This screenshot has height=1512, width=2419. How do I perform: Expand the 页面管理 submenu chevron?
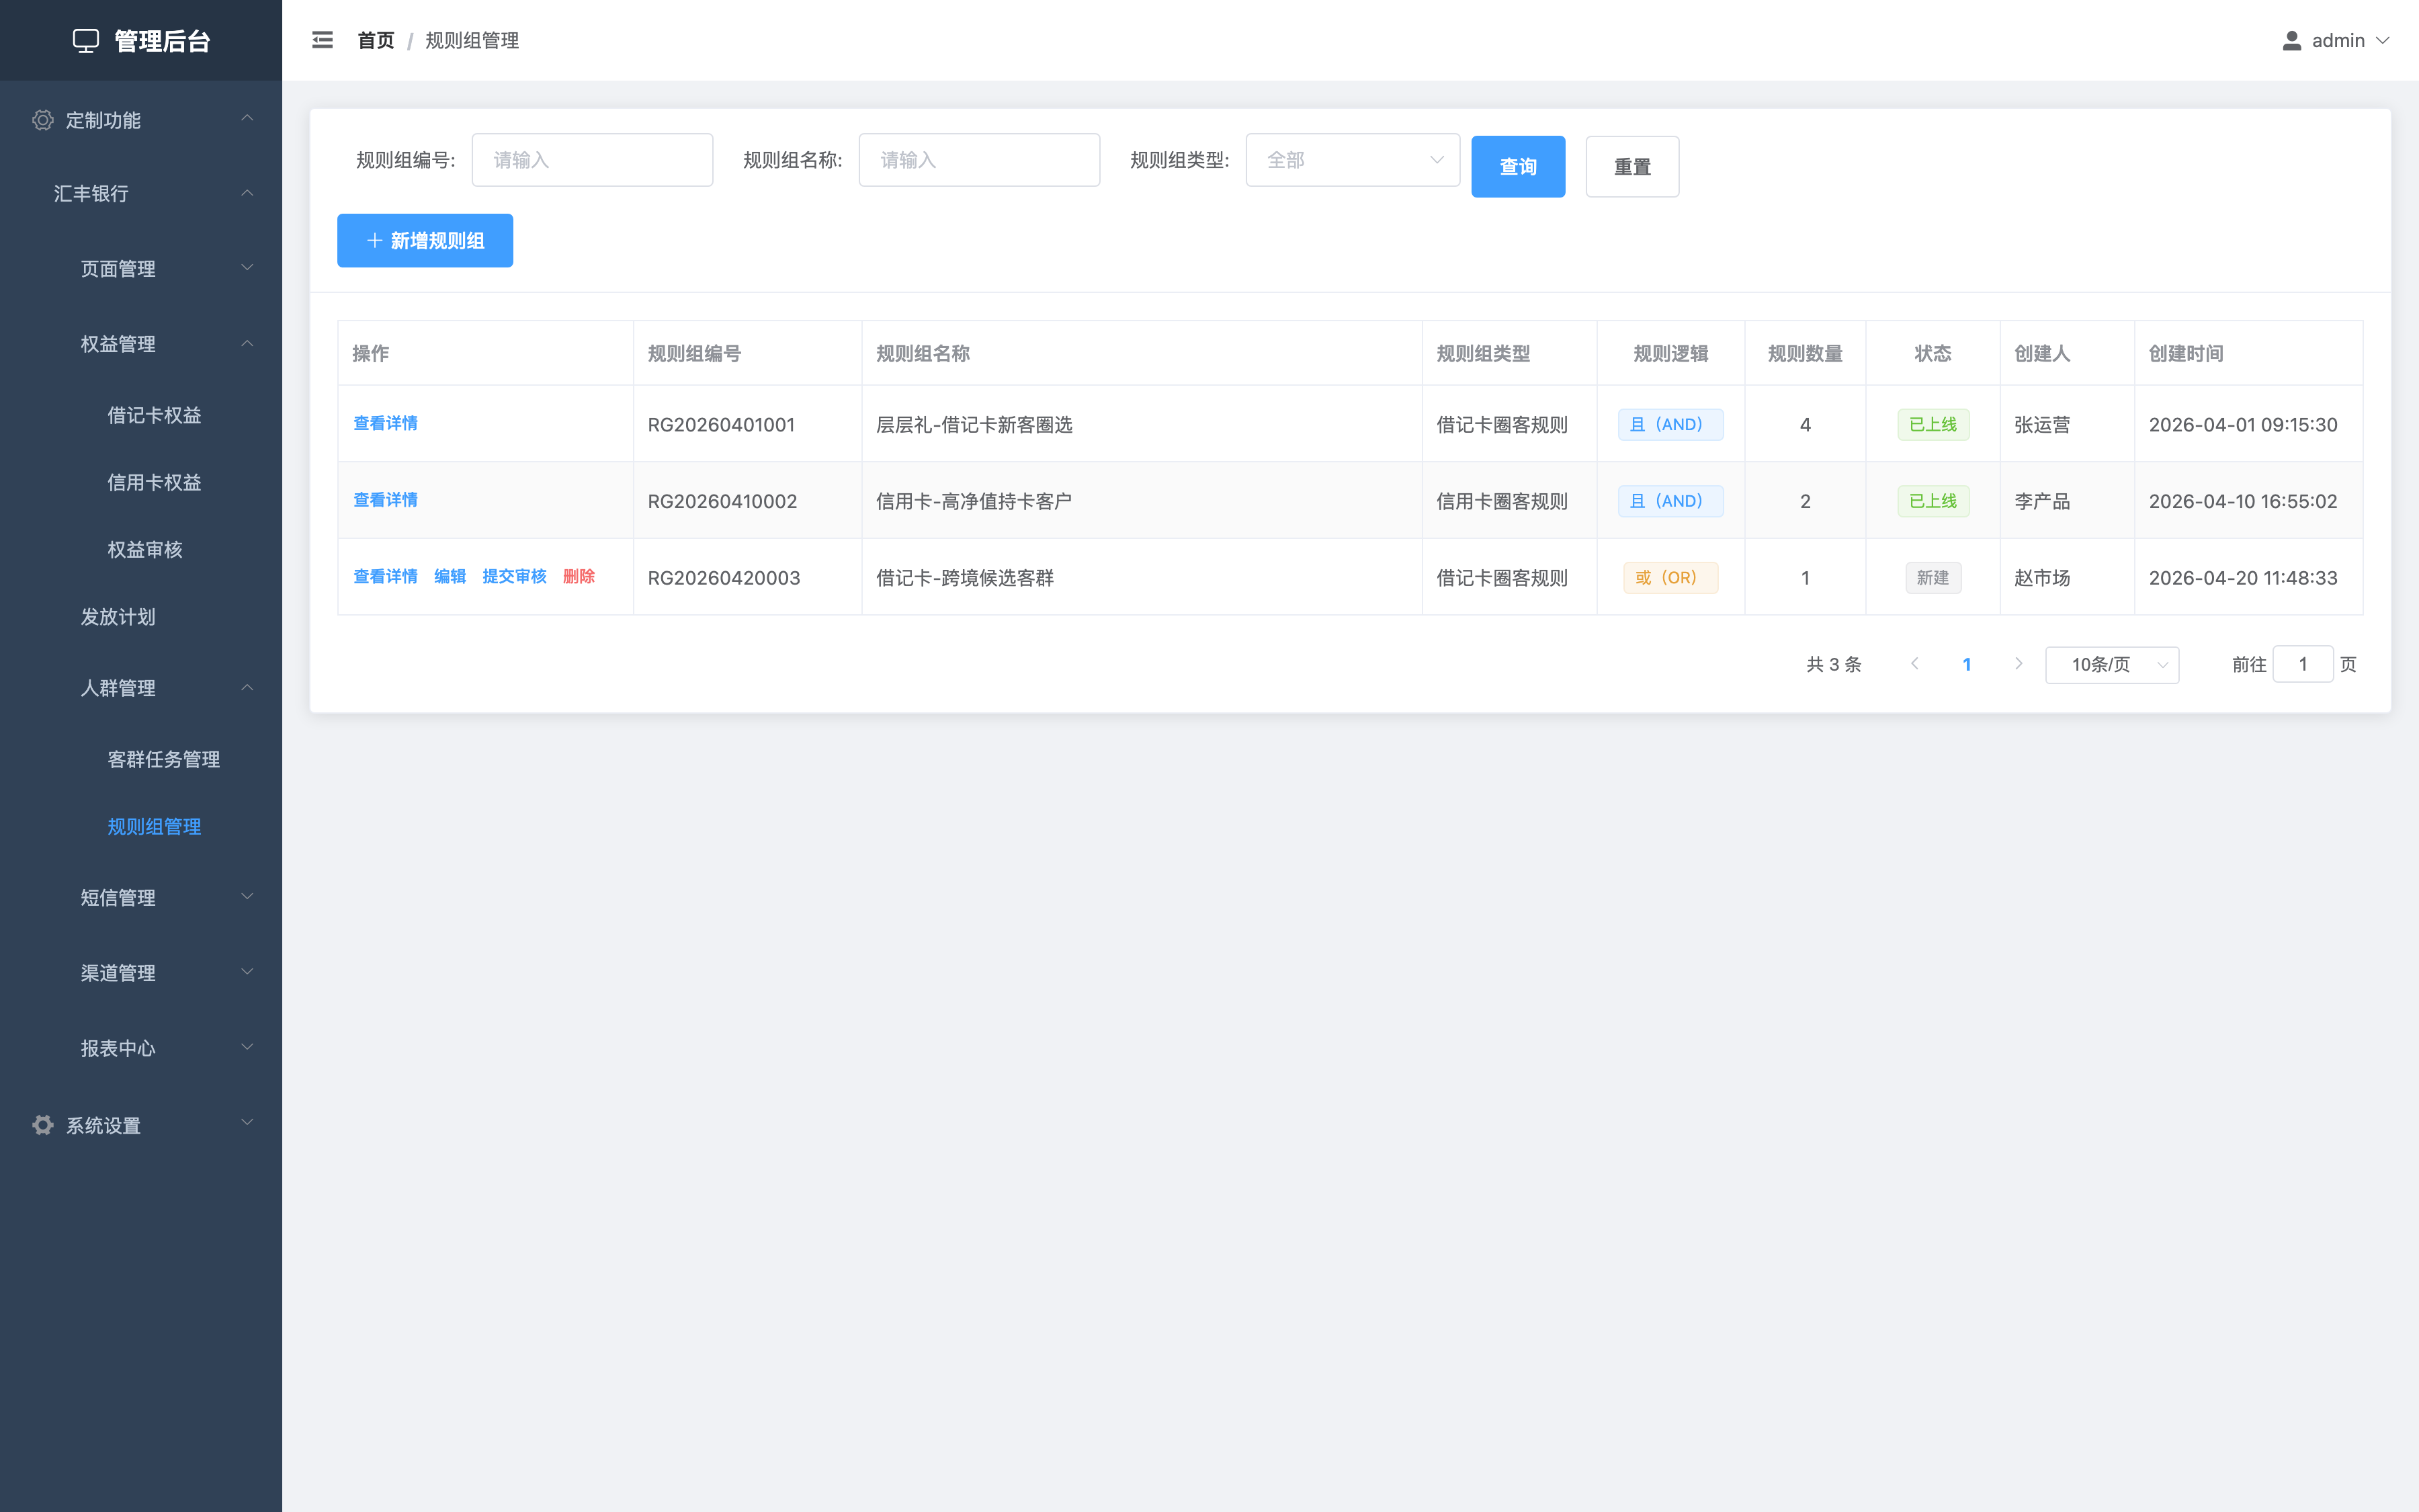(247, 268)
